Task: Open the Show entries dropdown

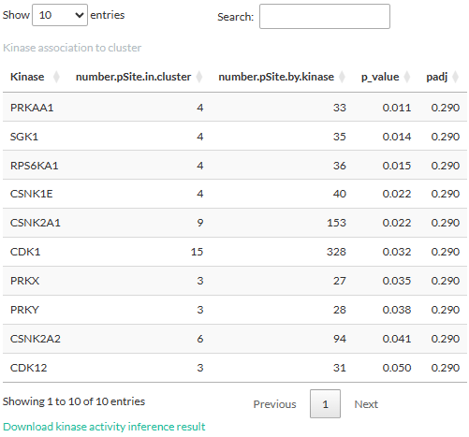Action: [60, 15]
